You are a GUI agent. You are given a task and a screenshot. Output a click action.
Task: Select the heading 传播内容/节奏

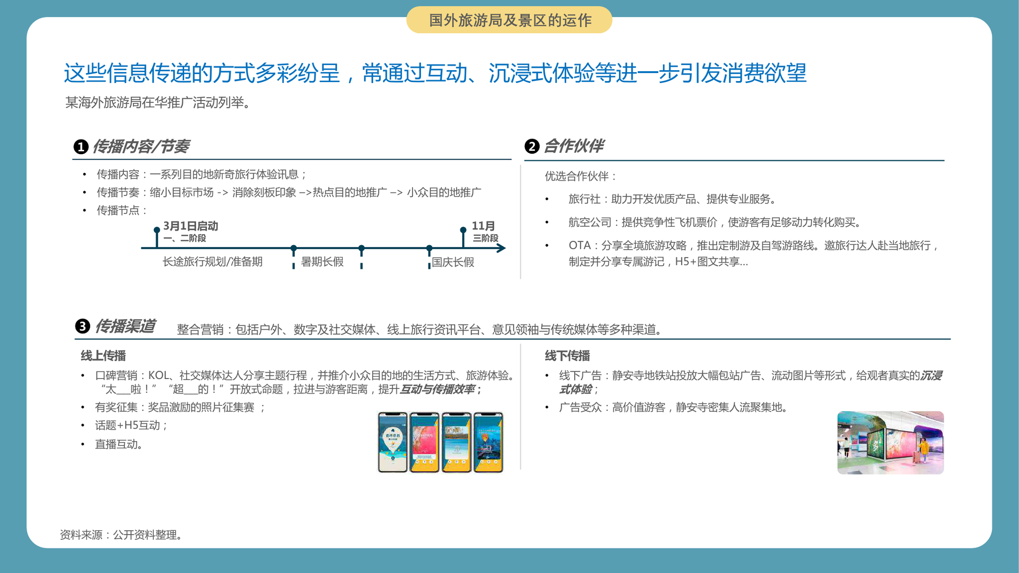pyautogui.click(x=141, y=146)
